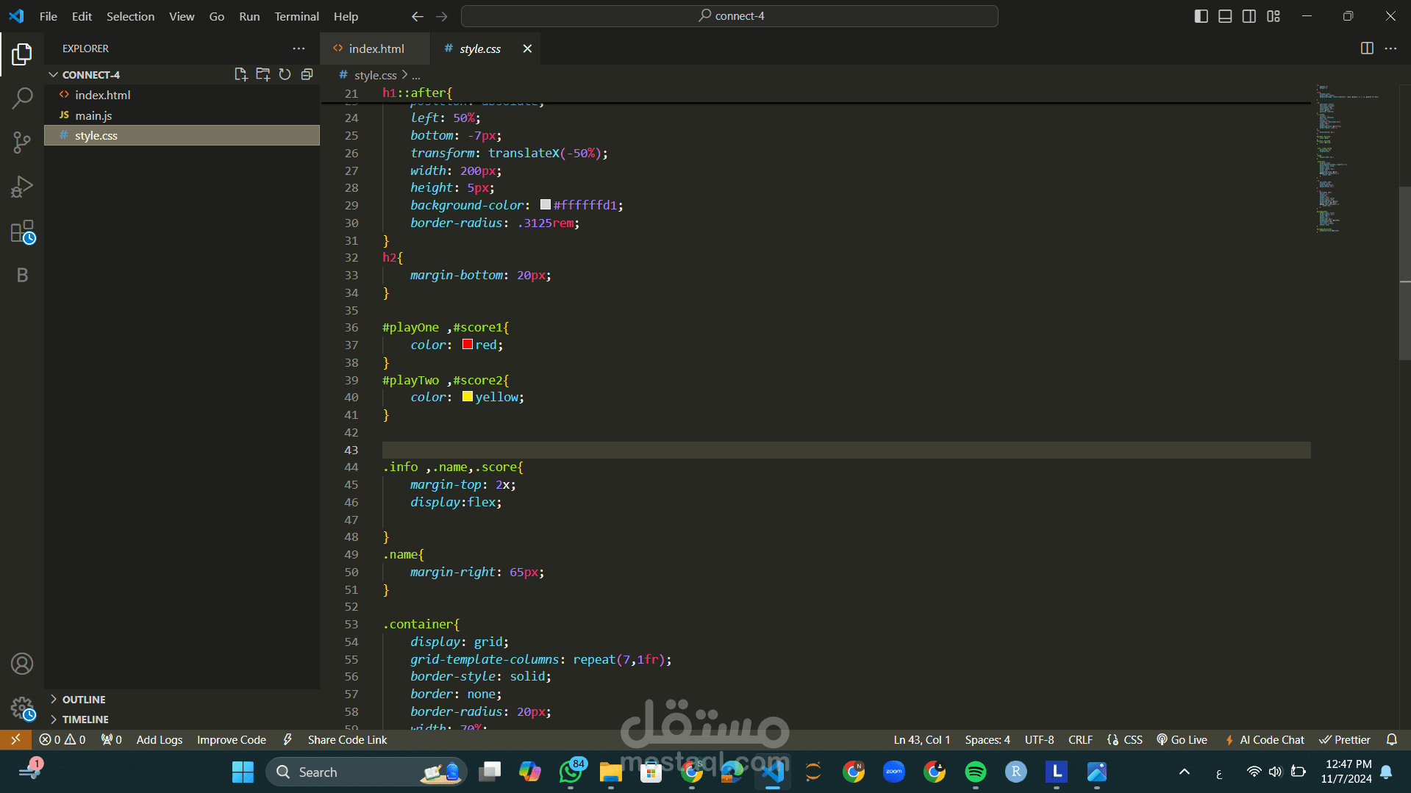Open the Terminal menu

(x=296, y=16)
